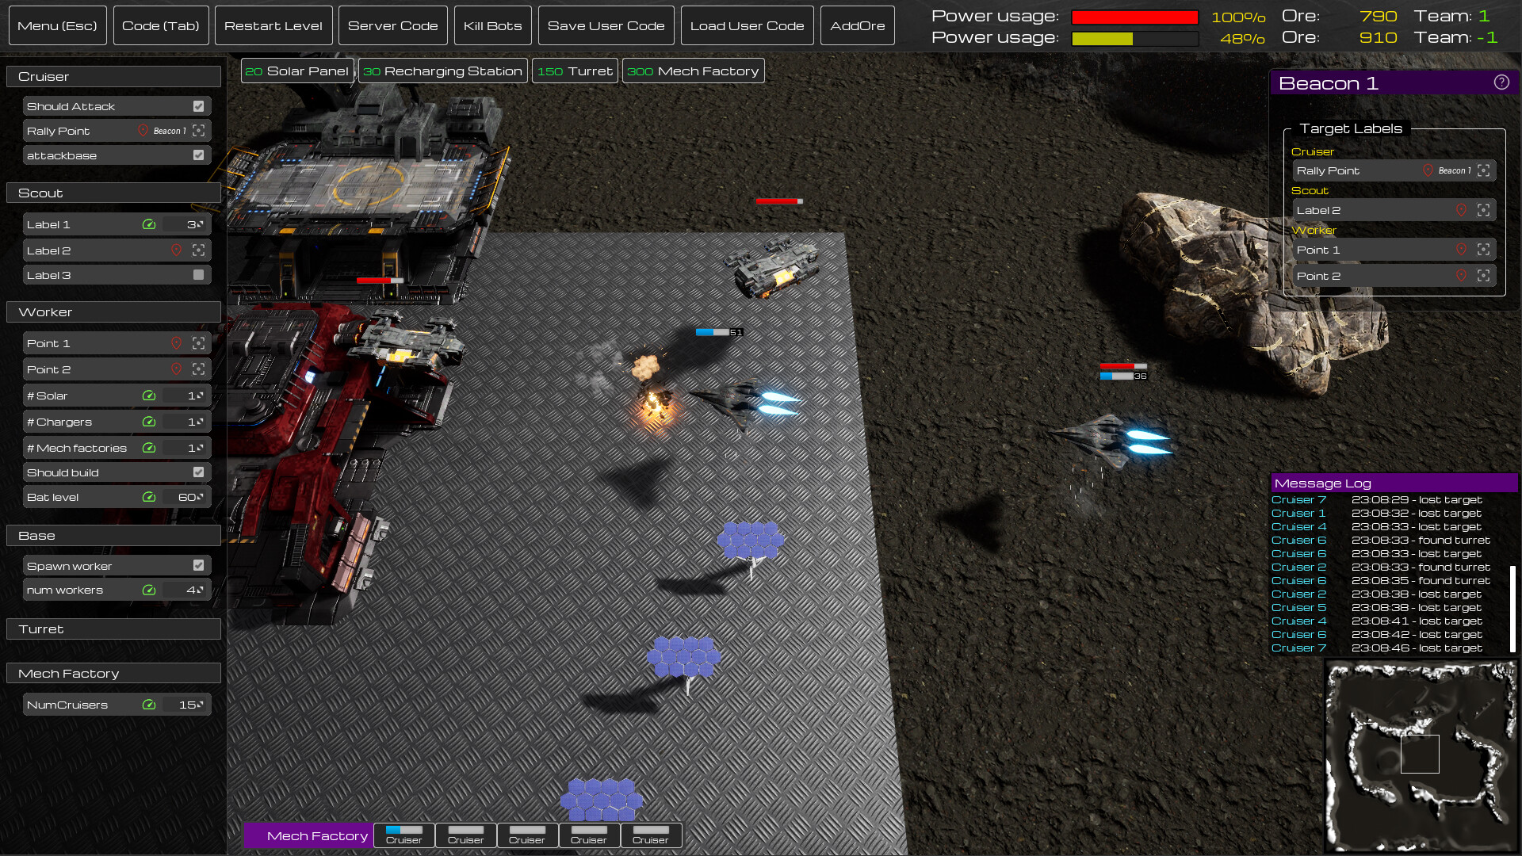Viewport: 1522px width, 856px height.
Task: Click the crosshair icon beside Point 2 in Target Labels
Action: (1484, 276)
